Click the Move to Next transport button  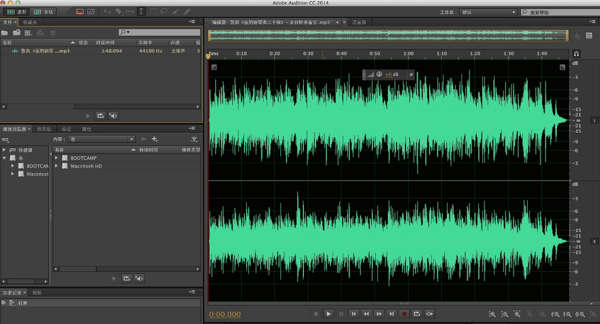(x=392, y=314)
